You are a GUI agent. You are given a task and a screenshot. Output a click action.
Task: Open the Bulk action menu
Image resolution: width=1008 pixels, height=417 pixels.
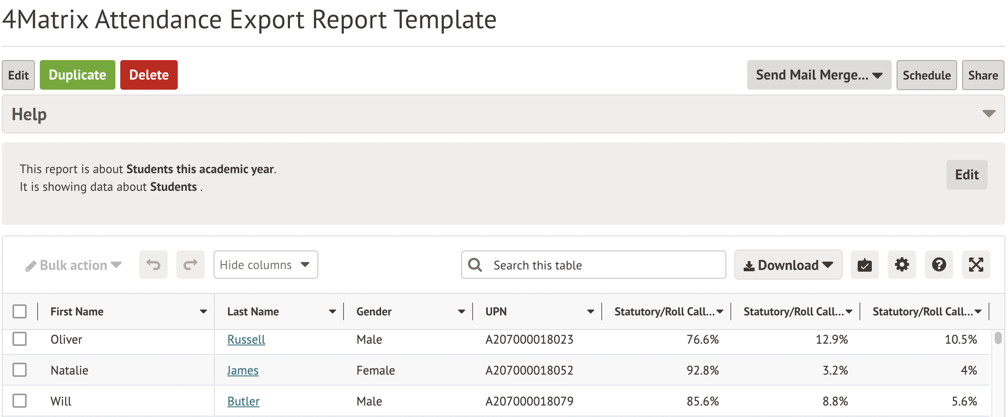[x=73, y=265]
